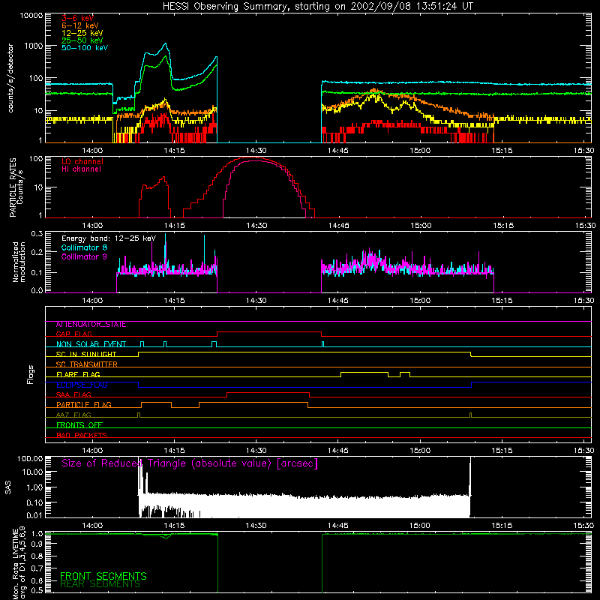Image resolution: width=600 pixels, height=600 pixels.
Task: Click the '100.00' tick in the SAS panel
Action: 30,458
